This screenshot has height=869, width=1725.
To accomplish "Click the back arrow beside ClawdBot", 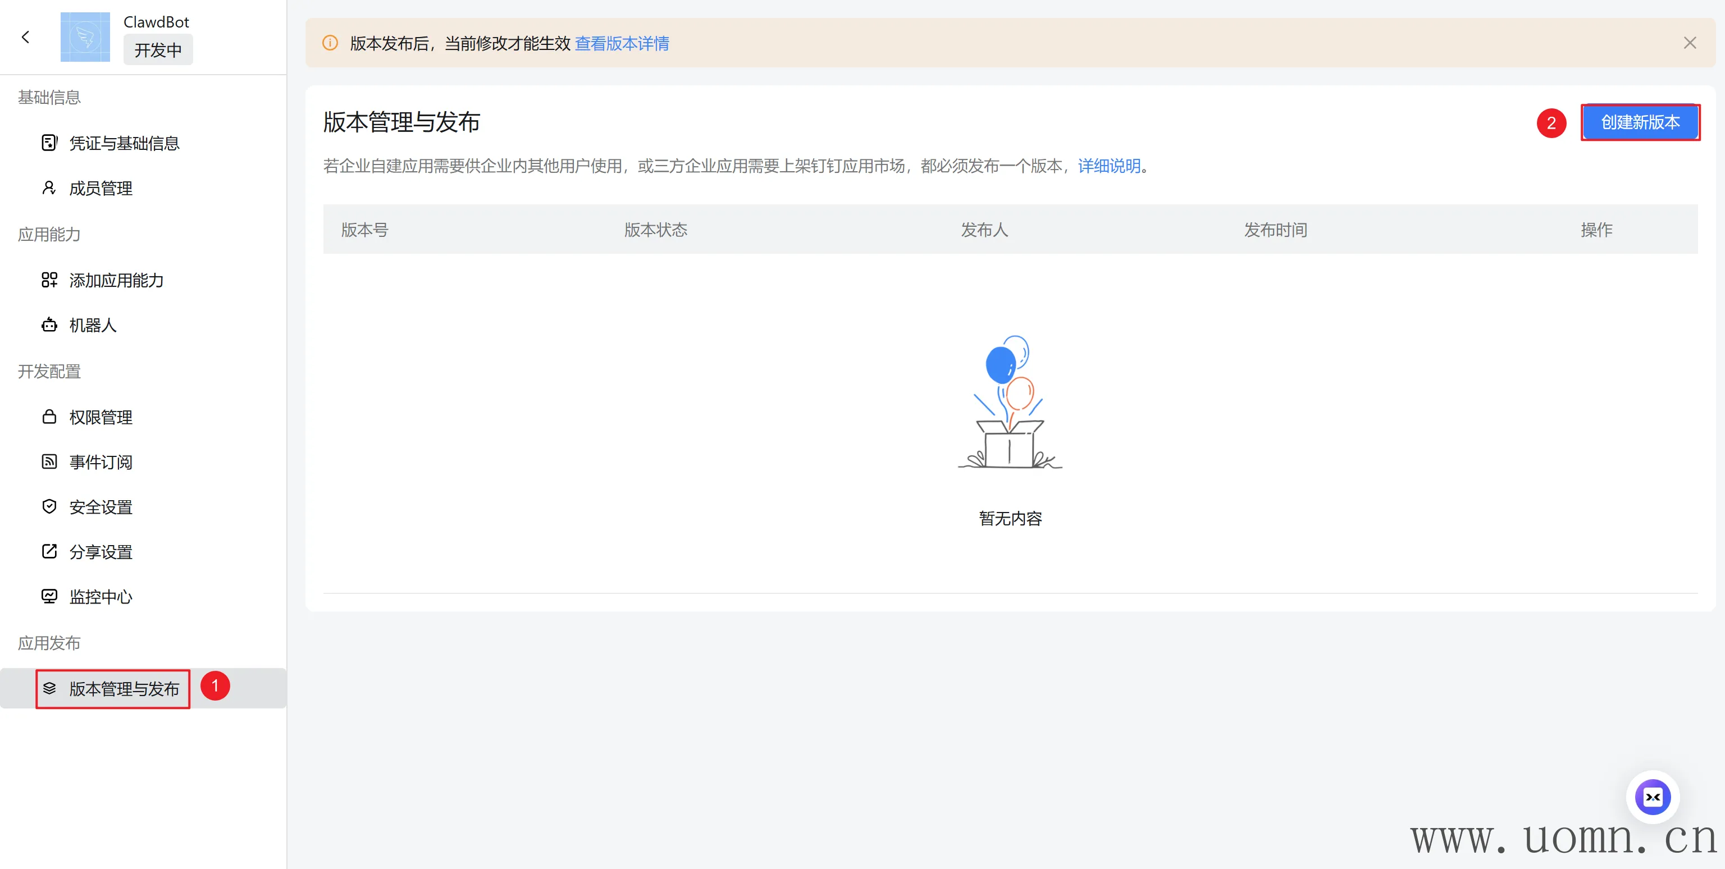I will [25, 38].
